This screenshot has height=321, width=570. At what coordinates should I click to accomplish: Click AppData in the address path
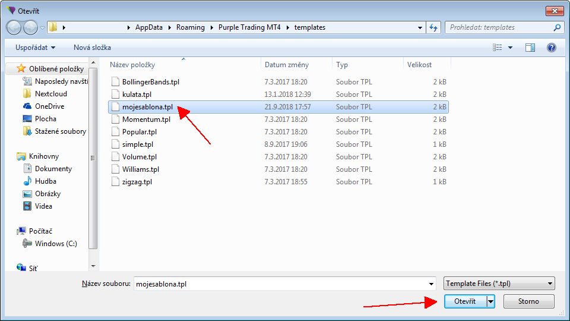click(148, 27)
